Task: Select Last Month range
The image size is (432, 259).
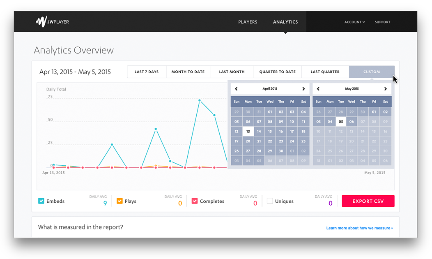Action: point(232,72)
